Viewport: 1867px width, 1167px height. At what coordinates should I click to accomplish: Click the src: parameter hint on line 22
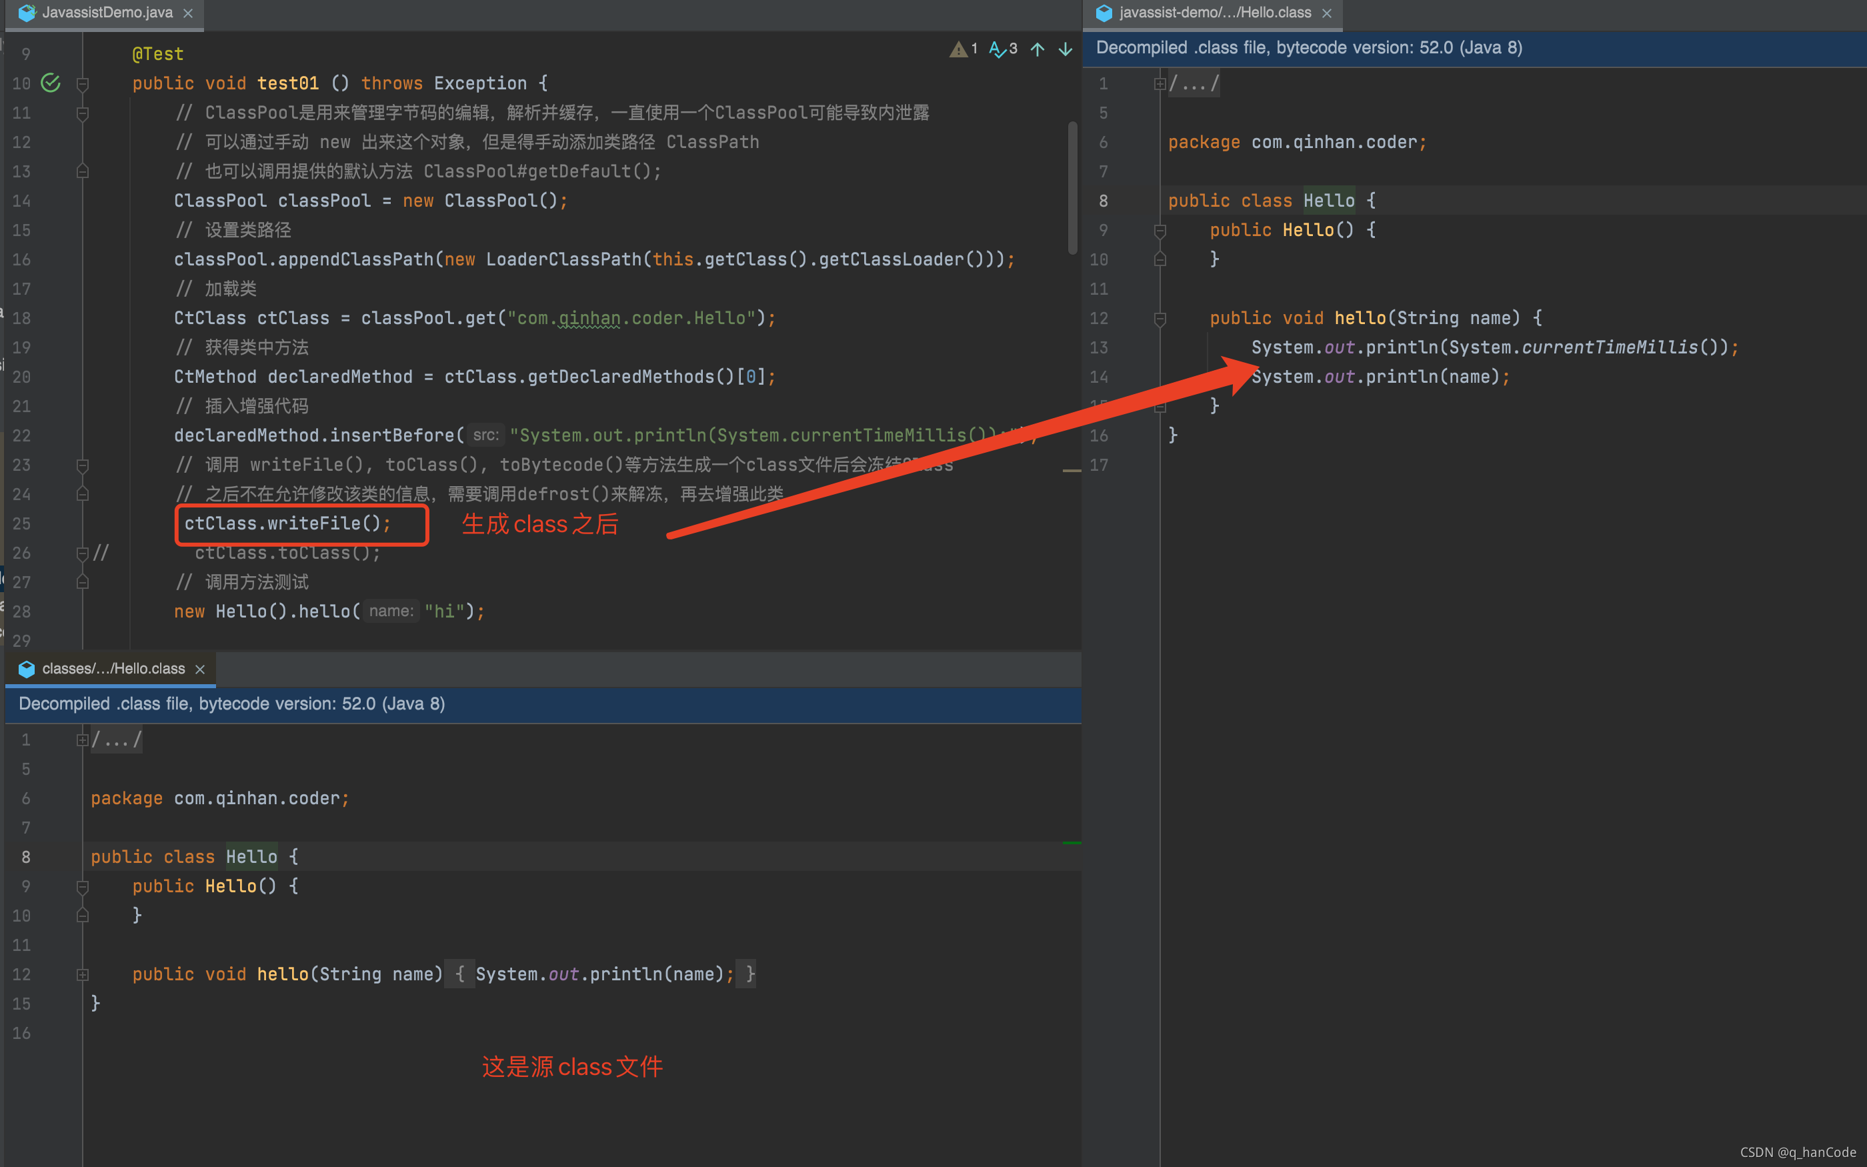(486, 435)
